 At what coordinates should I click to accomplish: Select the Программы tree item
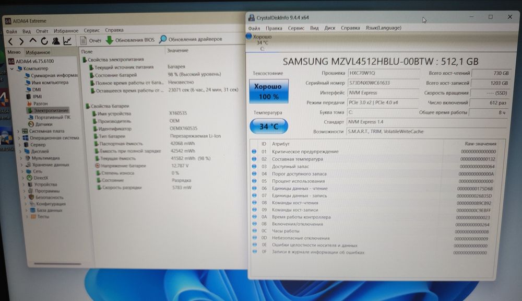pyautogui.click(x=44, y=191)
